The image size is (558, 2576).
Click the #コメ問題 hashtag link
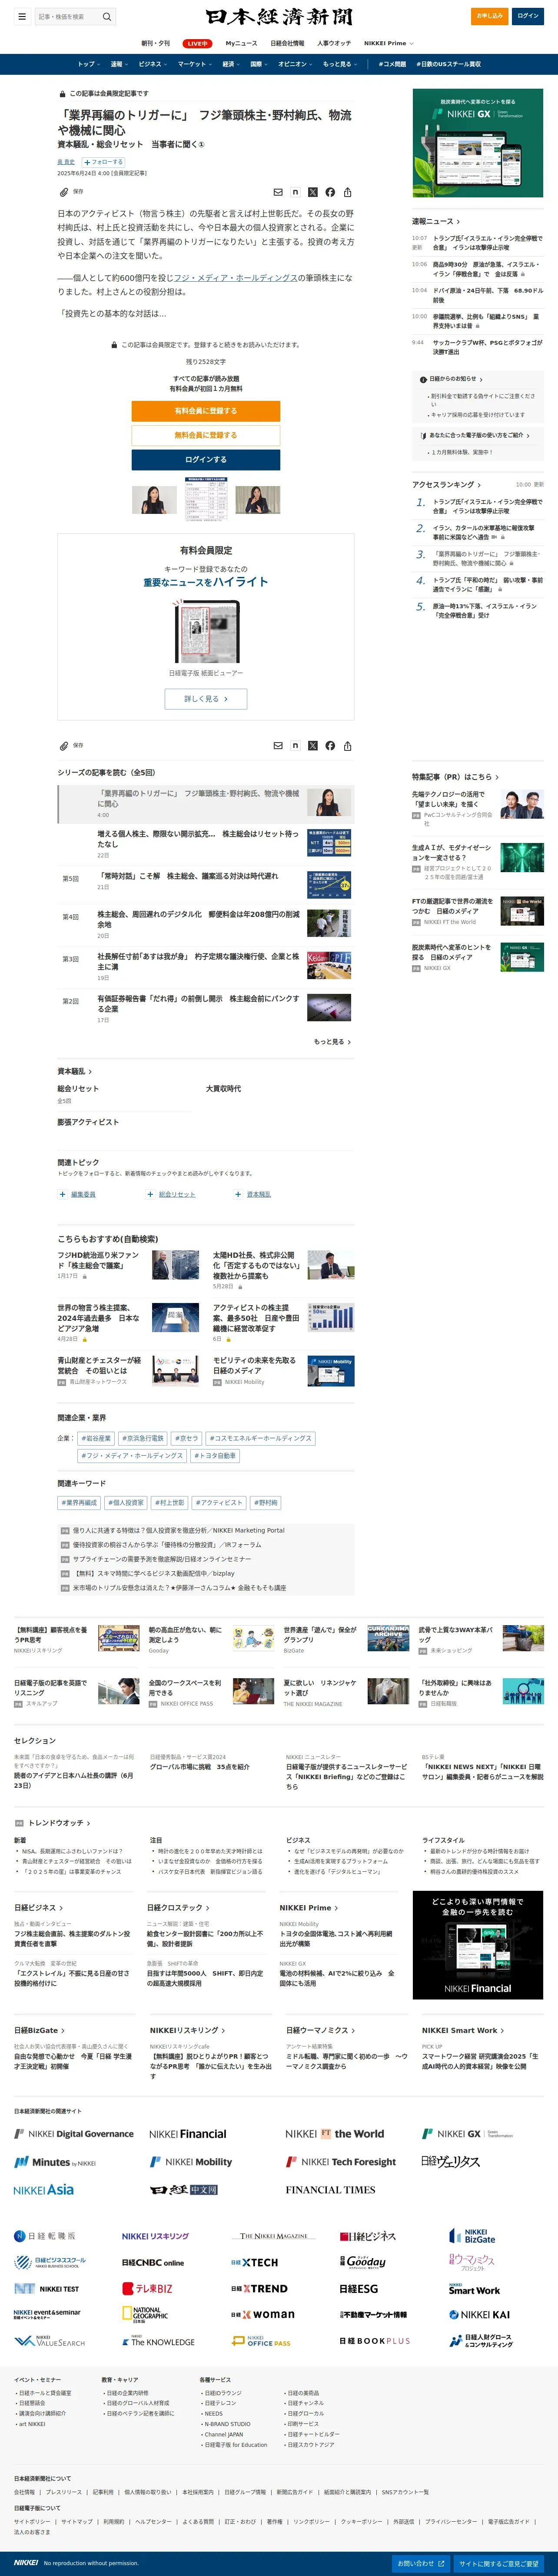[x=392, y=64]
